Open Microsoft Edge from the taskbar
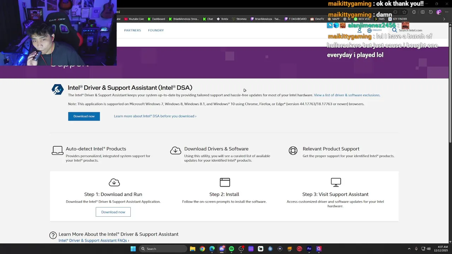Image resolution: width=452 pixels, height=254 pixels. (212, 249)
